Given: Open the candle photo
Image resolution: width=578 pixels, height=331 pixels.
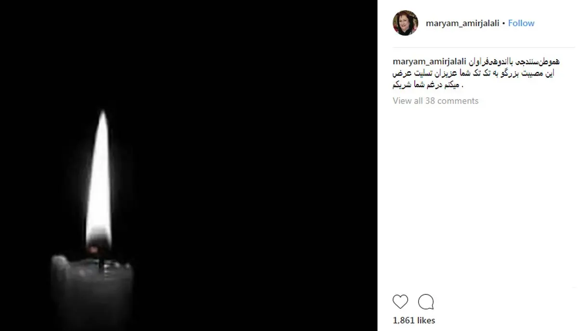Looking at the screenshot, I should click(x=188, y=165).
